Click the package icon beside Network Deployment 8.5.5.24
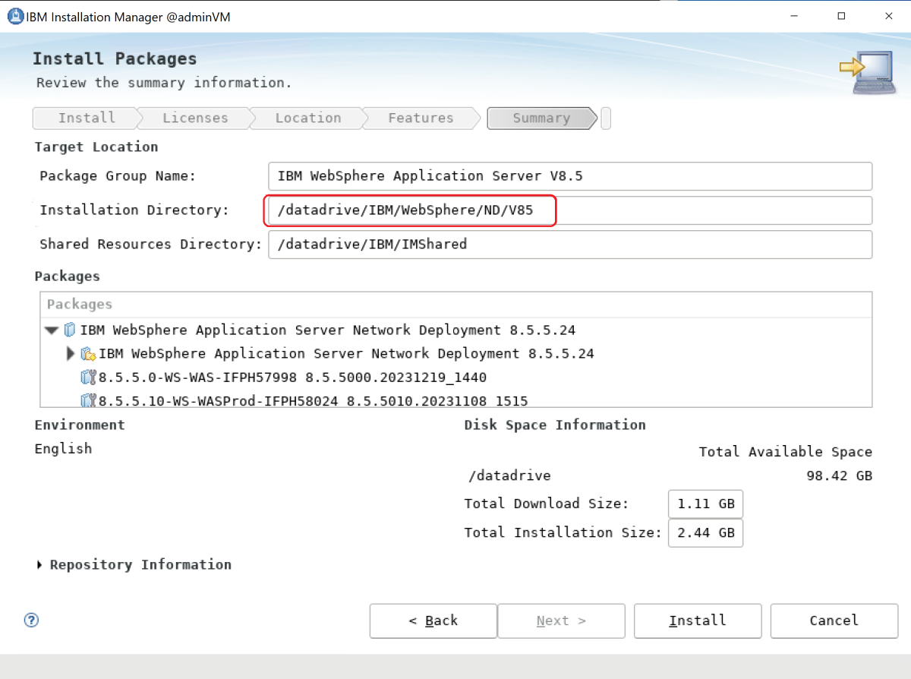This screenshot has width=911, height=679. (x=69, y=330)
